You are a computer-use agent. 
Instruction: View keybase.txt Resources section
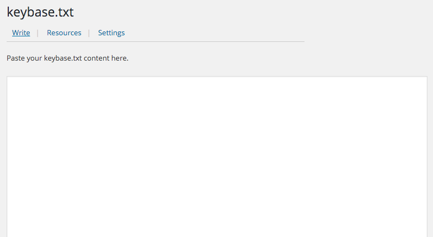click(64, 33)
